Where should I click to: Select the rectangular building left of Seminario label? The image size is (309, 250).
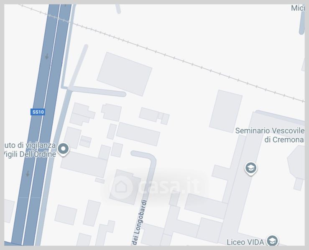click(226, 111)
